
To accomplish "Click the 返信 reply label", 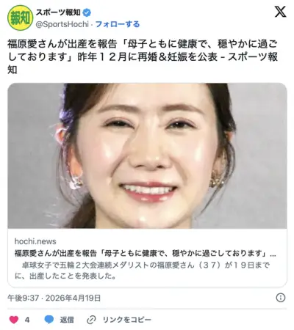I will (67, 320).
